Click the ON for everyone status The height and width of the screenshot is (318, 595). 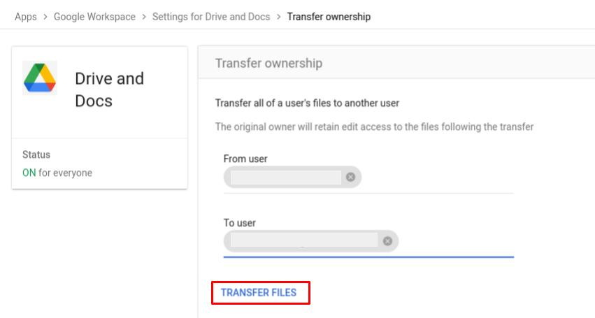57,173
